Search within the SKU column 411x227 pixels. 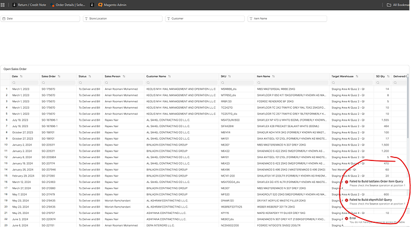point(236,83)
